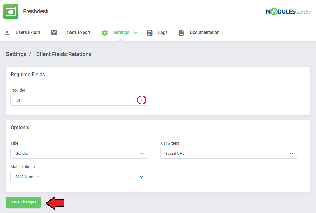The width and height of the screenshot is (316, 213).
Task: Click the Required Fields section heading
Action: coord(28,74)
